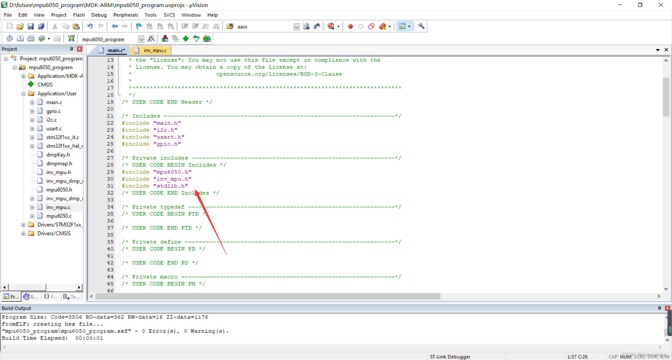Save the current file
Screen dimensions: 672x360
(30, 26)
